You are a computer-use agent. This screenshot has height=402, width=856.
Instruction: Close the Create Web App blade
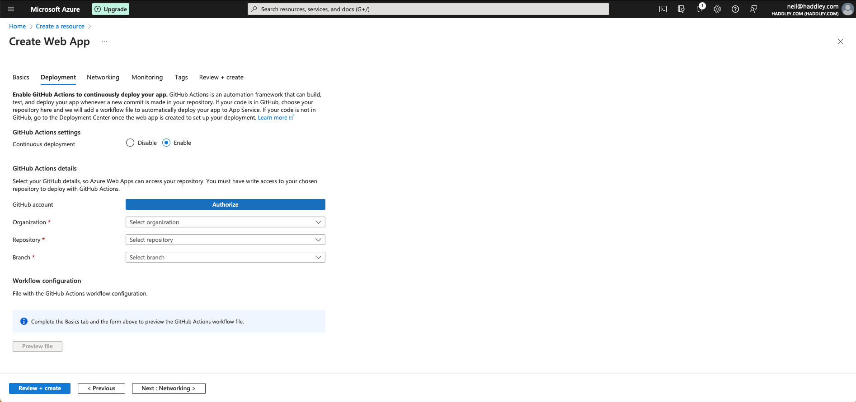tap(841, 42)
